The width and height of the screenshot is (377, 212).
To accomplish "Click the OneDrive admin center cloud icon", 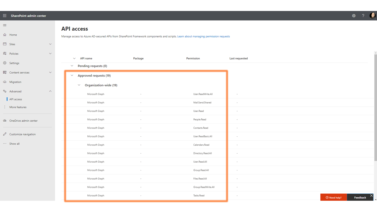I will 5,121.
